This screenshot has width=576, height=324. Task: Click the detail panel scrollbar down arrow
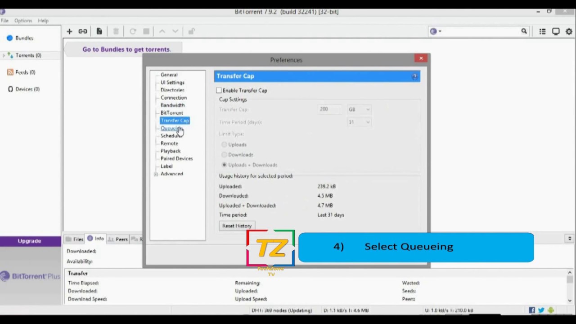(x=570, y=301)
